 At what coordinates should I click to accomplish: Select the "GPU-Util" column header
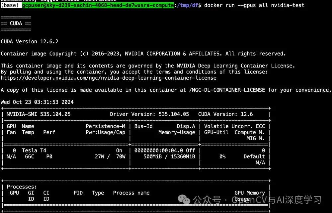pos(216,132)
